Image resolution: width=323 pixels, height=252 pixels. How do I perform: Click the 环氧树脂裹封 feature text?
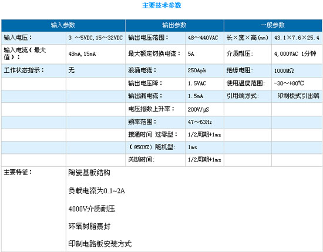click(89, 227)
